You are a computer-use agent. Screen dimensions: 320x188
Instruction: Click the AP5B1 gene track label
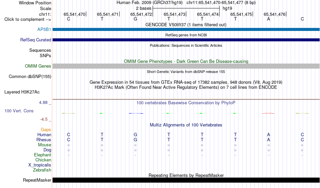44,29
